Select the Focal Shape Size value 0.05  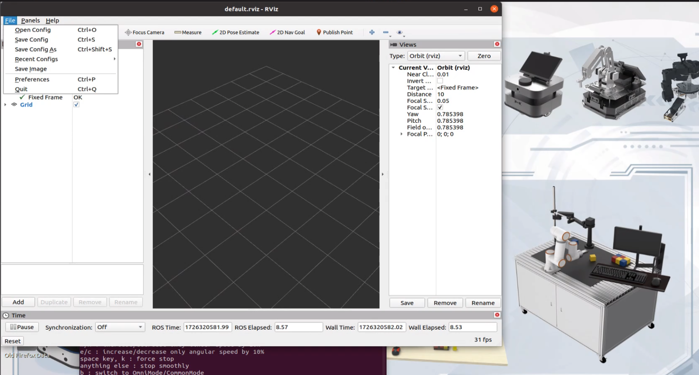click(443, 101)
